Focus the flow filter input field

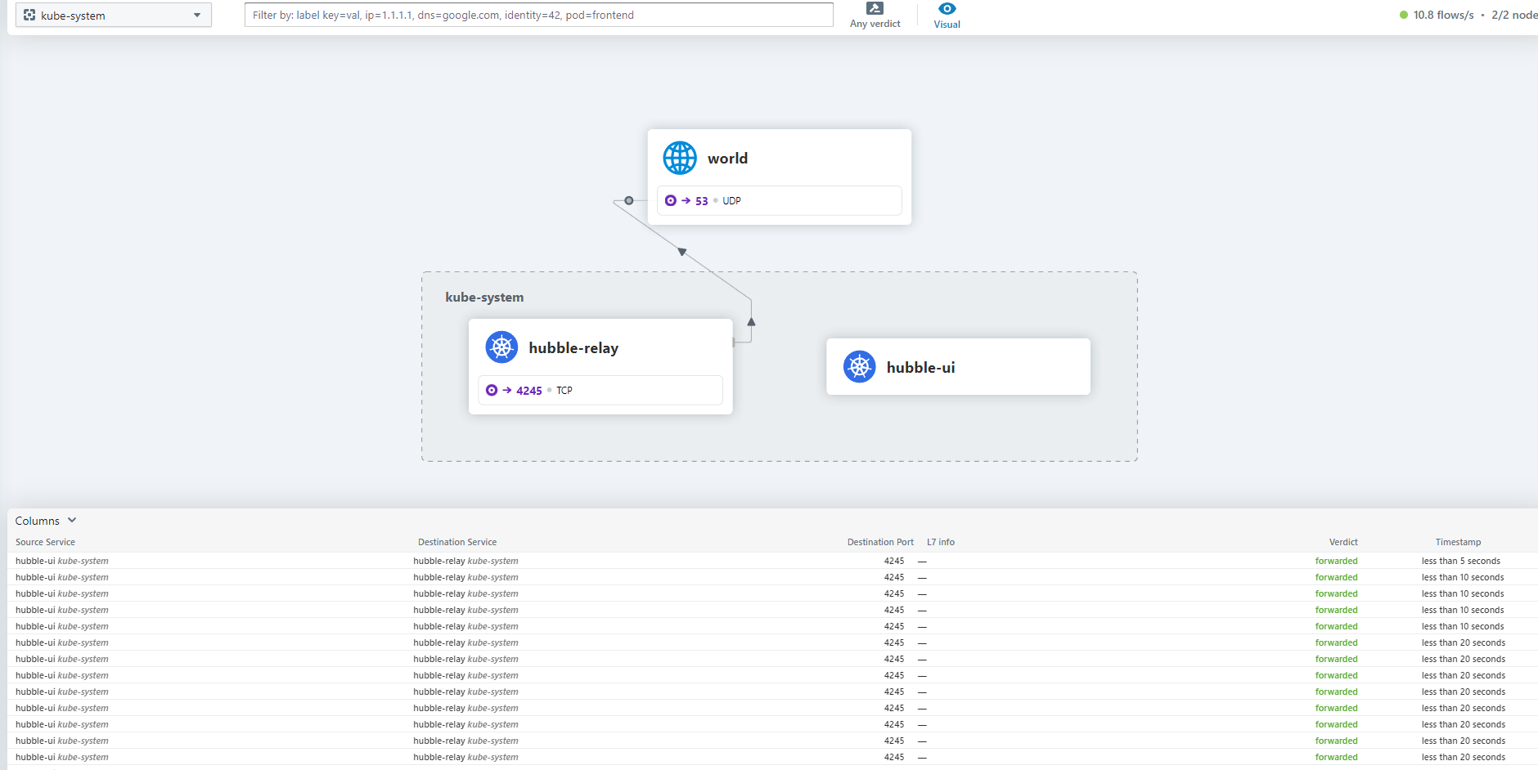point(538,15)
